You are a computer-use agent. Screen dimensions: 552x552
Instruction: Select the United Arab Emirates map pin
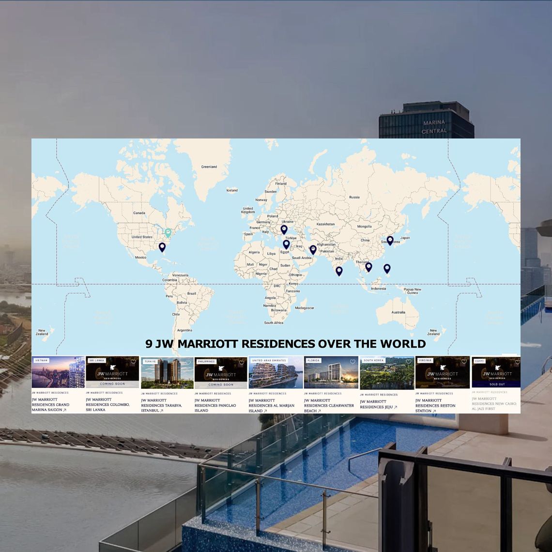313,250
